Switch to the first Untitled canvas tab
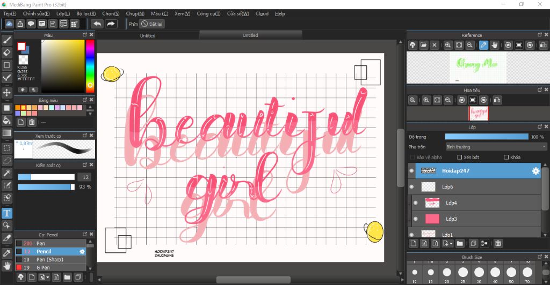The width and height of the screenshot is (550, 285). (148, 35)
